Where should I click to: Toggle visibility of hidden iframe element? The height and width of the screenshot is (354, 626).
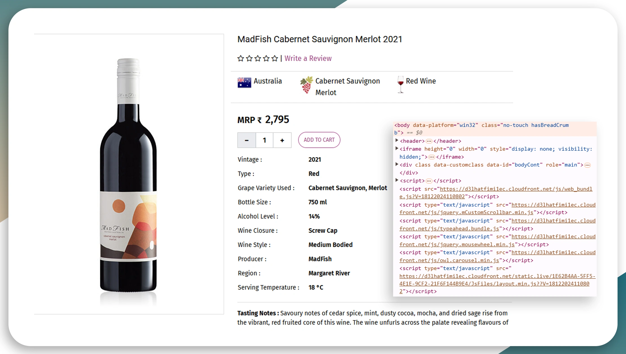tap(396, 149)
